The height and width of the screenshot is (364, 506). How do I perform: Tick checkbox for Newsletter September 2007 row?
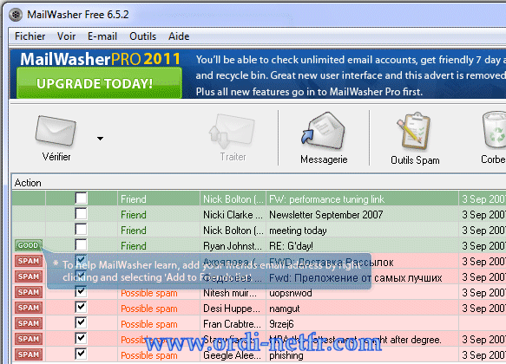81,213
